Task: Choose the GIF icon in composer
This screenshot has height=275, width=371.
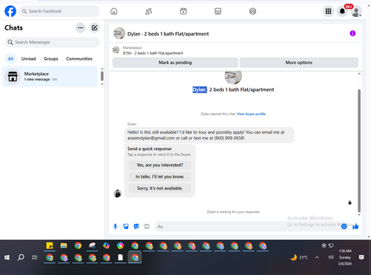Action: (x=147, y=227)
